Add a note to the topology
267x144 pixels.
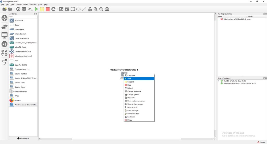click(x=61, y=9)
